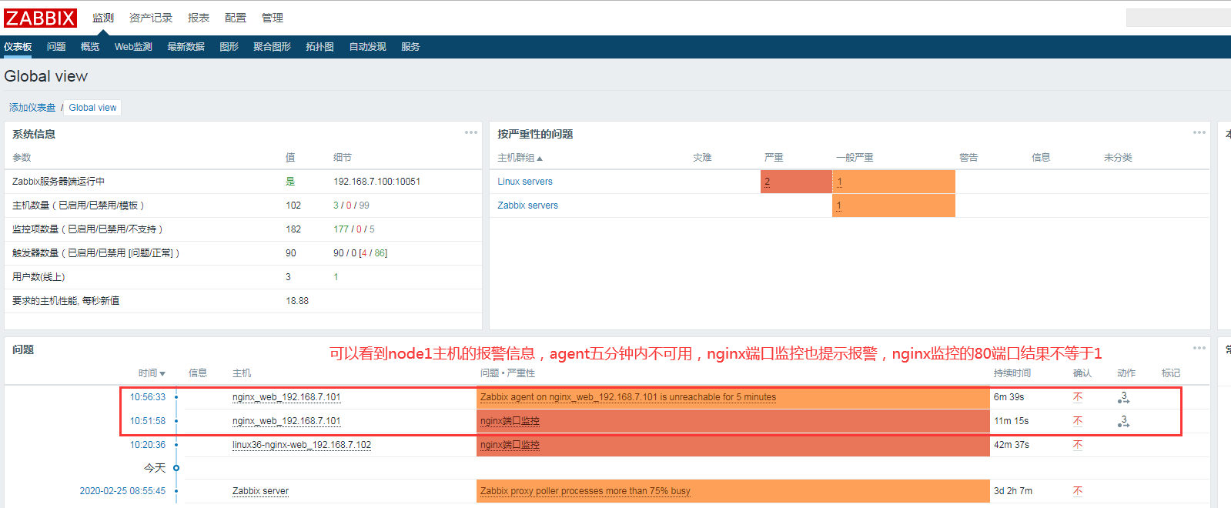1231x508 pixels.
Task: Open the Zabbix servers host group
Action: pos(528,206)
